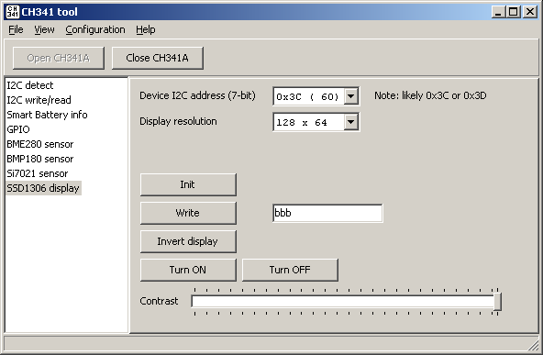Click the Display resolution label
The height and width of the screenshot is (355, 543).
(x=178, y=121)
